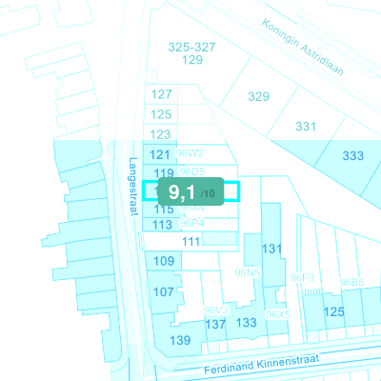381x381 pixels.
Task: Select parcel number 121 on Langestraat
Action: [x=160, y=155]
